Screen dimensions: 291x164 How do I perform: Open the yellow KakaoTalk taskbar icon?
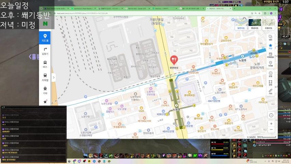(89, 161)
